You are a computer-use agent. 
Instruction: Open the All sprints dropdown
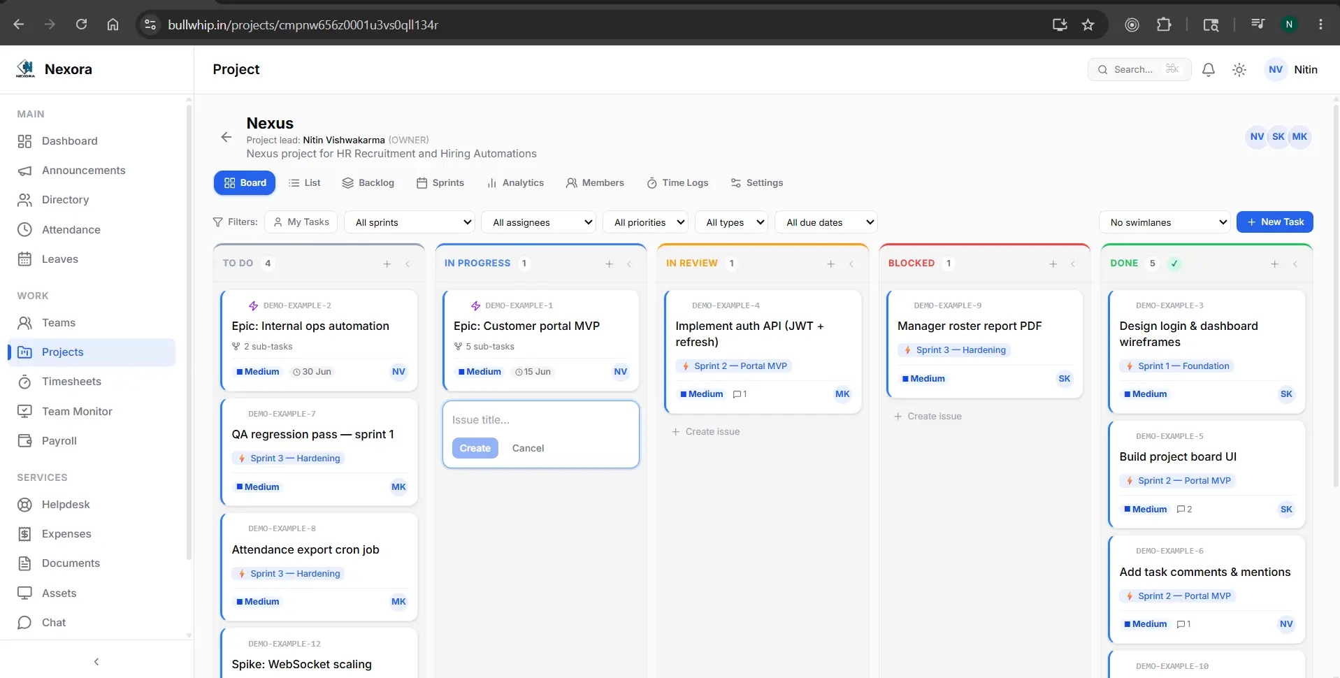[410, 222]
